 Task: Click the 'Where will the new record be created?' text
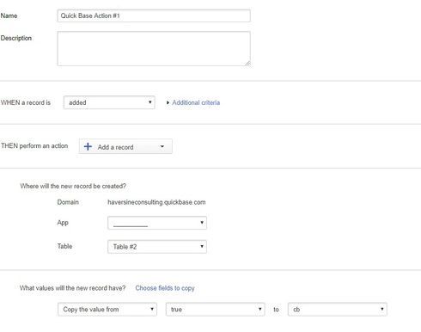[x=73, y=186]
